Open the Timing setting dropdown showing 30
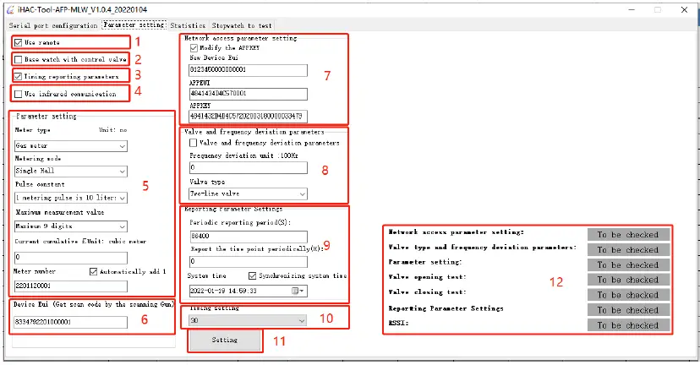 (249, 320)
